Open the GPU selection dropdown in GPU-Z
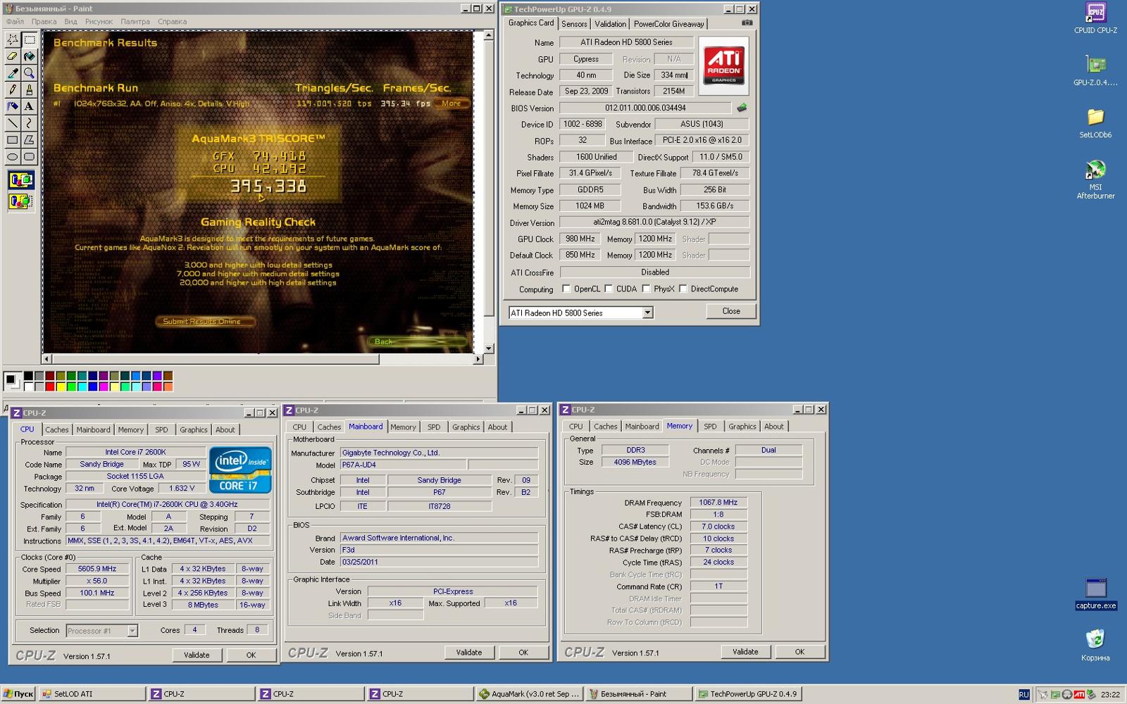 click(x=647, y=313)
